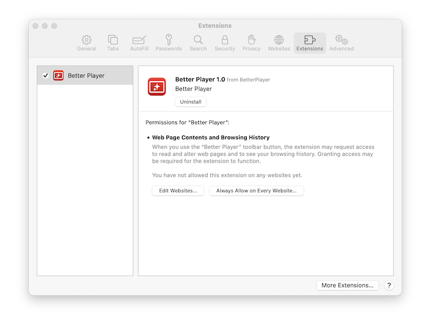Image resolution: width=438 pixels, height=318 pixels.
Task: Click "Permissions for “Better Player”:" text
Action: [x=188, y=123]
